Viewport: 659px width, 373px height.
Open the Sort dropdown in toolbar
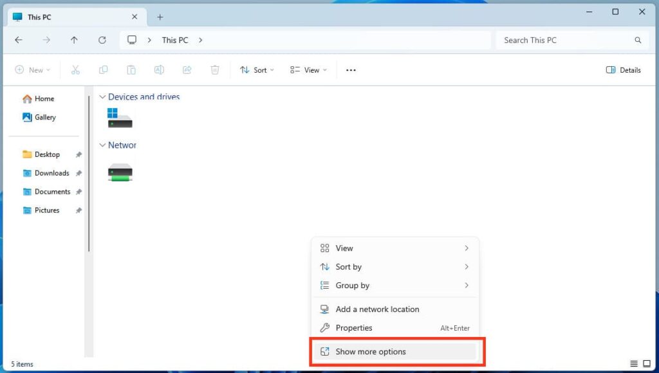[x=257, y=70]
